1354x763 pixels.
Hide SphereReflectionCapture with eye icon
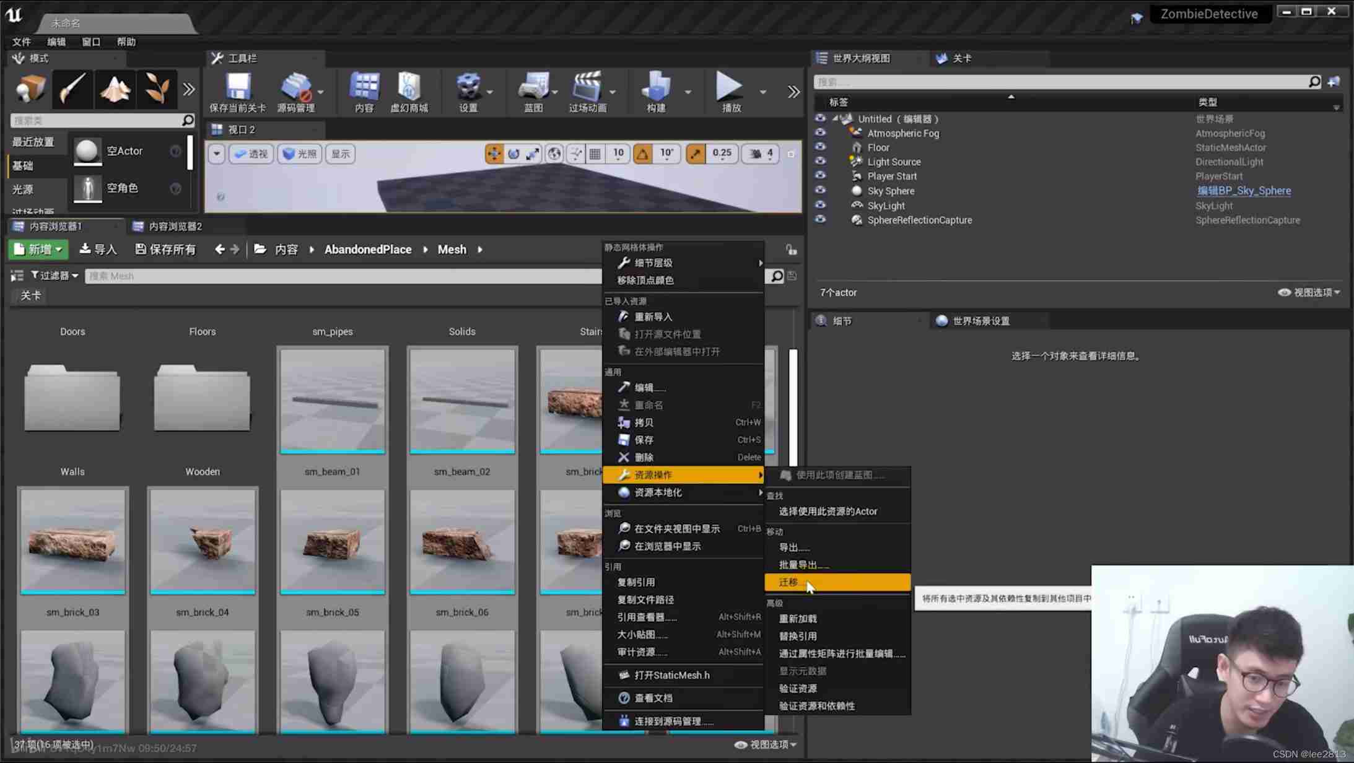point(820,220)
